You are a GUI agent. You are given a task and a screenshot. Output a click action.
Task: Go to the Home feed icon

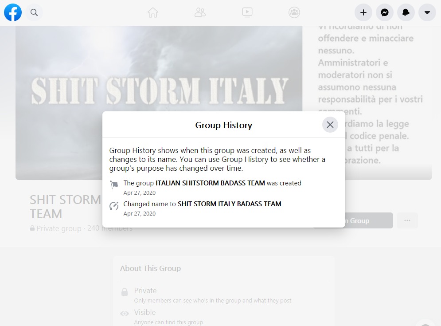153,12
